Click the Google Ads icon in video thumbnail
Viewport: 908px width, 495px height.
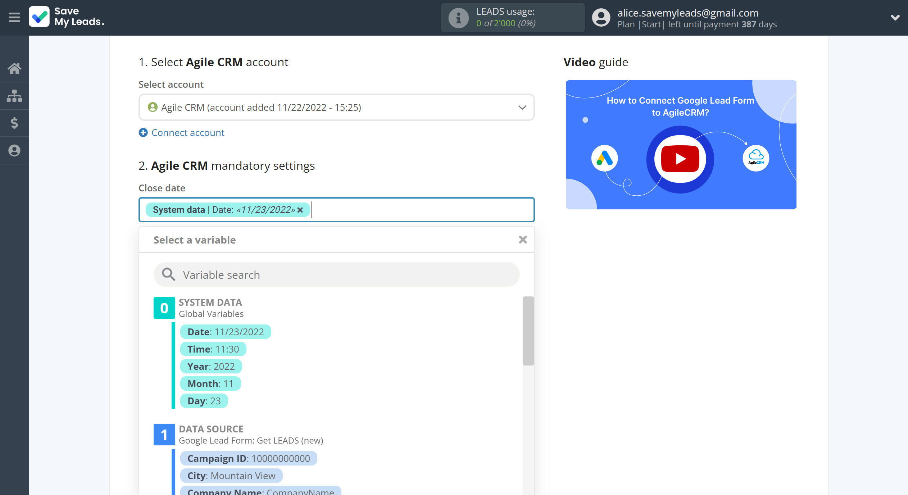[x=605, y=158]
